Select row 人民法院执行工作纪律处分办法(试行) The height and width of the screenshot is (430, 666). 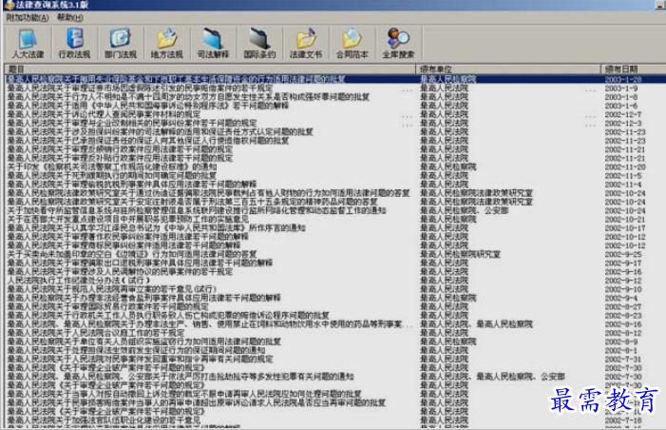point(334,281)
